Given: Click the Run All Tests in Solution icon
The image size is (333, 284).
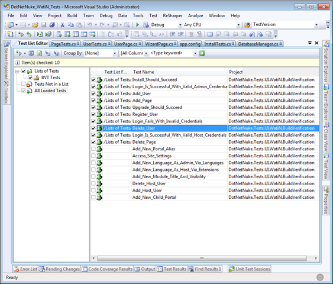Looking at the screenshot, I should (29, 34).
